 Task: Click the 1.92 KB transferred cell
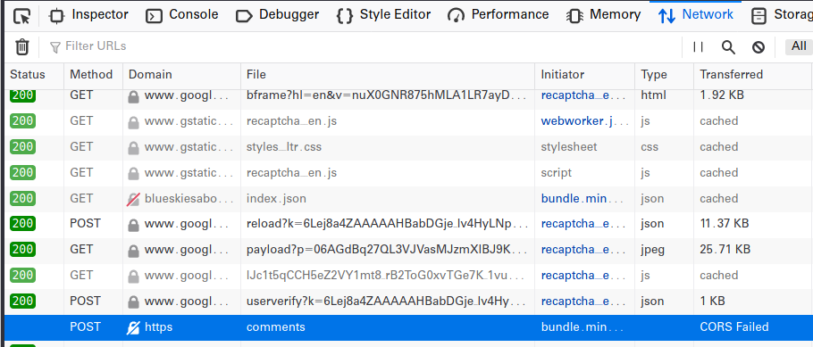click(x=721, y=95)
